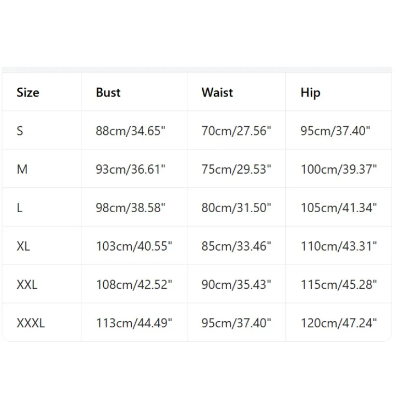Select the XXXL size row label
Viewport: 415px width, 415px height.
(31, 323)
